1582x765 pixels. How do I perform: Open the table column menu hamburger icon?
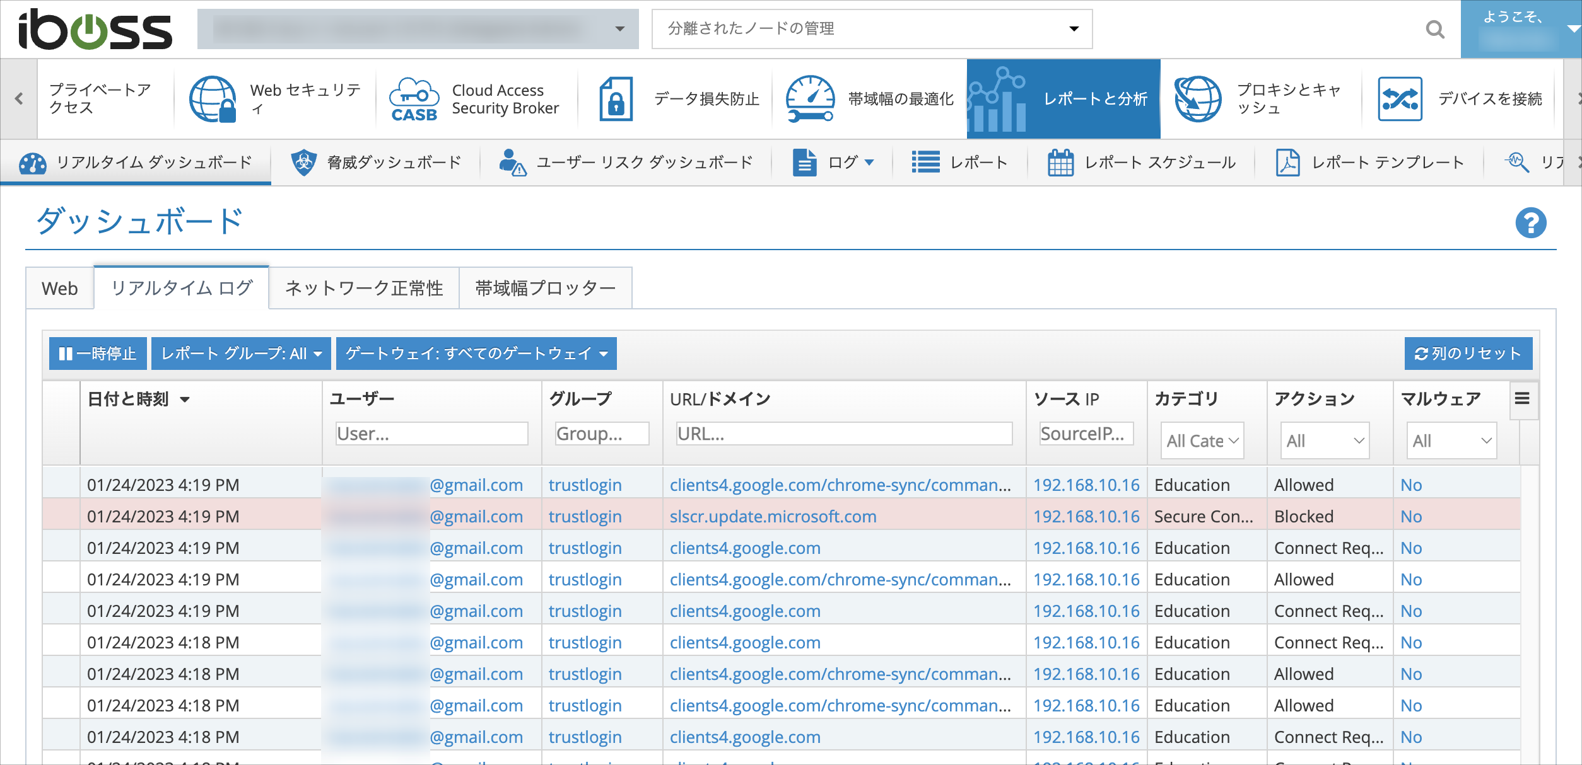pyautogui.click(x=1522, y=398)
